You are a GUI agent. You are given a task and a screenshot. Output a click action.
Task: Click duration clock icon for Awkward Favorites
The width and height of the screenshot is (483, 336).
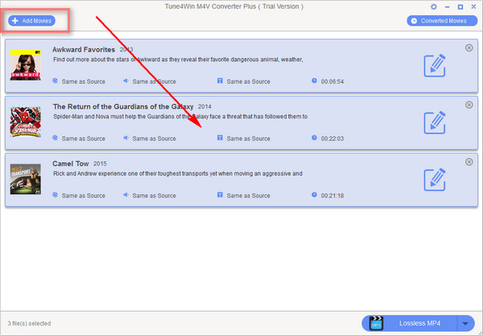314,81
